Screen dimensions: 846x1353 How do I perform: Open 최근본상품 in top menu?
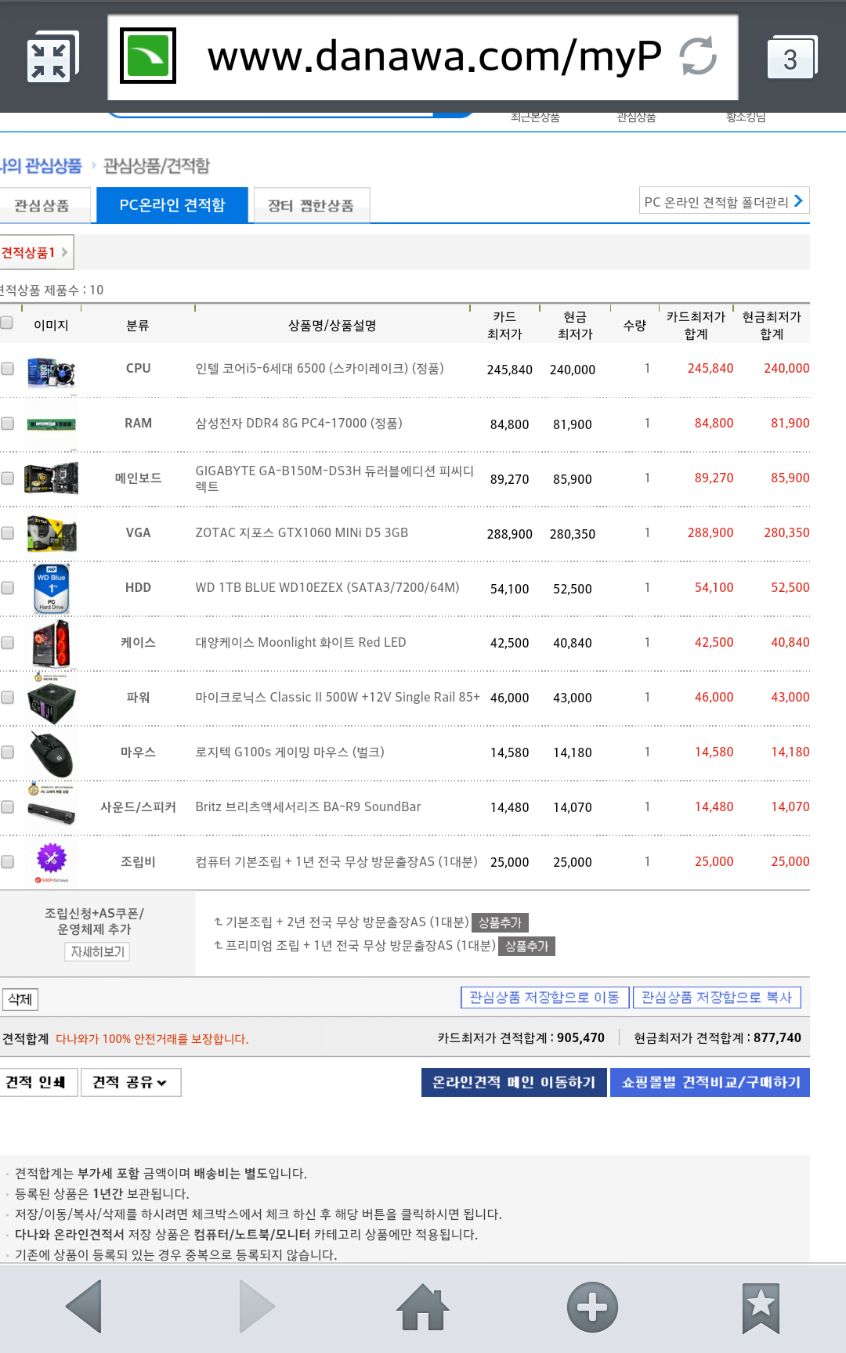tap(535, 117)
